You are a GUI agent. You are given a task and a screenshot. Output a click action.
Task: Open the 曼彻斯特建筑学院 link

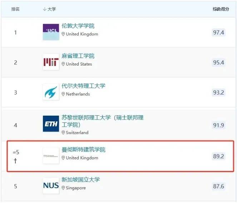pyautogui.click(x=83, y=150)
